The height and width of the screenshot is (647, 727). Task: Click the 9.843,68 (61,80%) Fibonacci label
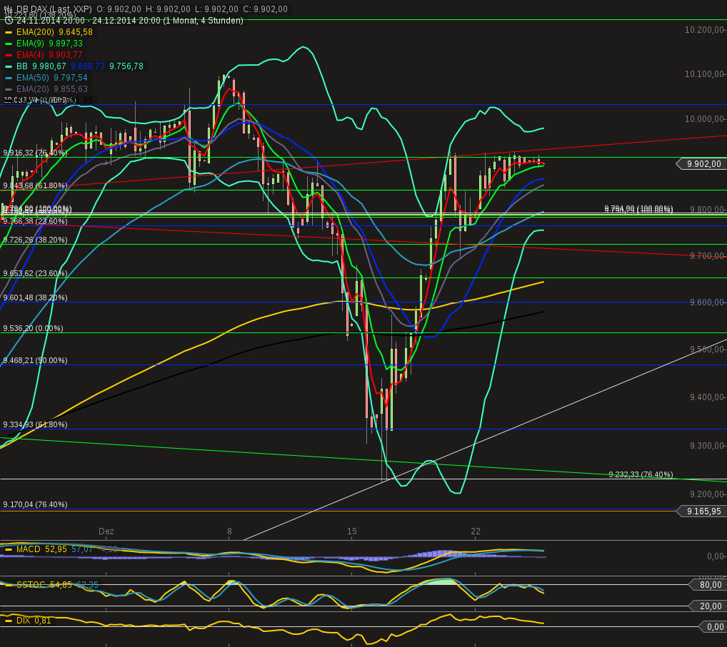click(x=35, y=185)
